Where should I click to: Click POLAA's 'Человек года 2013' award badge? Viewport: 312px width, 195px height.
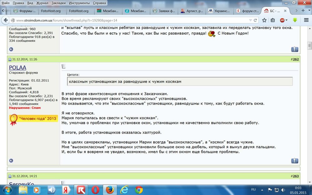(x=32, y=119)
